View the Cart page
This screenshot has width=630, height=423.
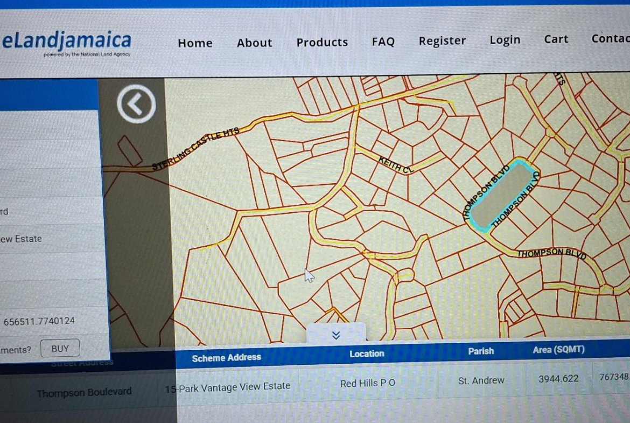tap(556, 39)
